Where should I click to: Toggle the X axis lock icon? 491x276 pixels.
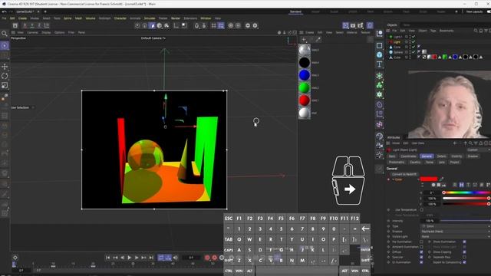[25, 25]
